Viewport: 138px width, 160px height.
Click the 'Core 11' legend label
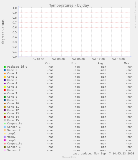13,107
